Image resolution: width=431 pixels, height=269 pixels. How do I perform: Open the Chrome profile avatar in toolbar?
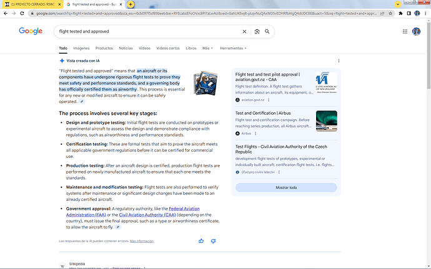coord(417,13)
